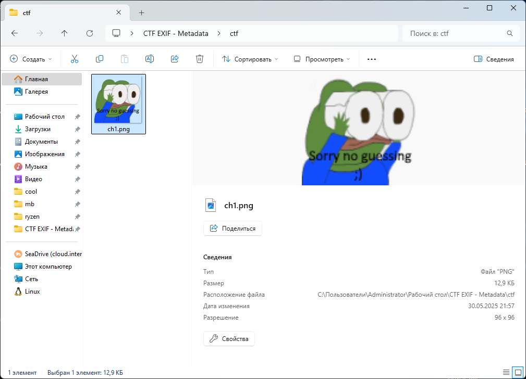This screenshot has height=379, width=526.
Task: Click the Поделиться button
Action: tap(233, 228)
